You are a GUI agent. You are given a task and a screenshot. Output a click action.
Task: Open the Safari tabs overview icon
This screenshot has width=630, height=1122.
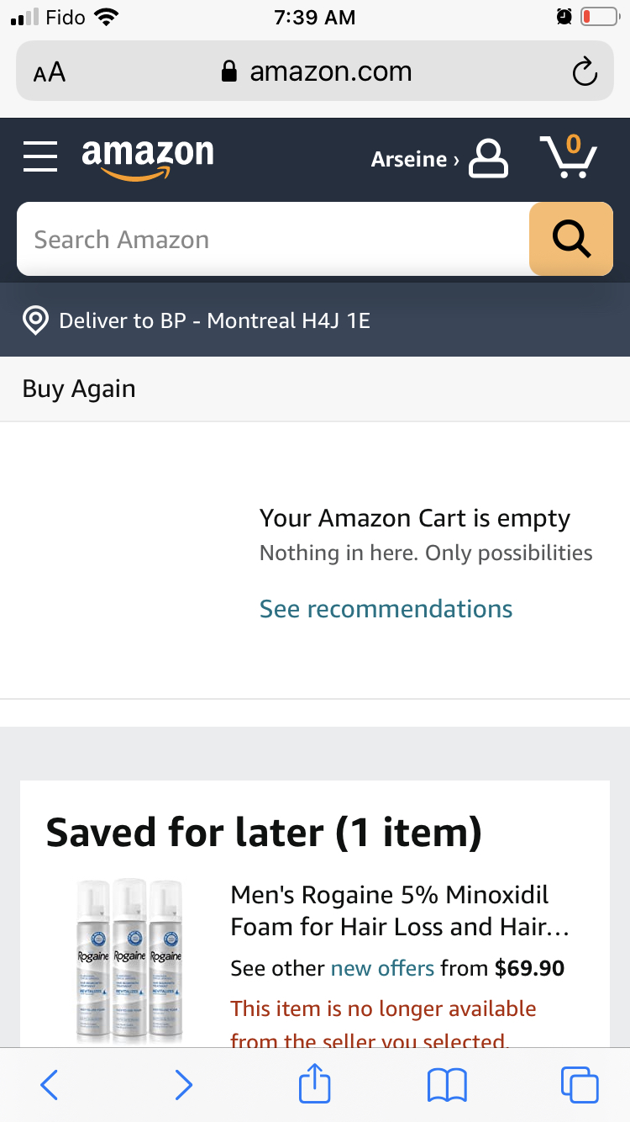(x=580, y=1085)
